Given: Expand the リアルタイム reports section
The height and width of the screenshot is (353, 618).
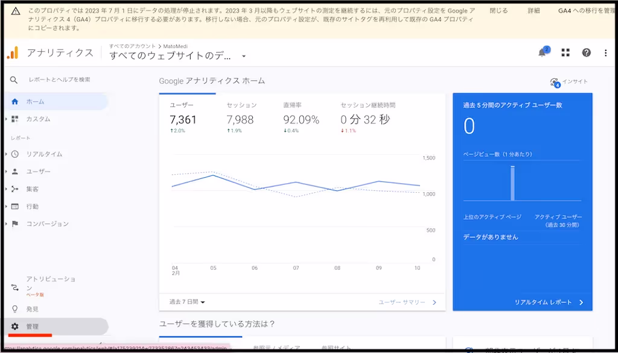Looking at the screenshot, I should click(6, 154).
